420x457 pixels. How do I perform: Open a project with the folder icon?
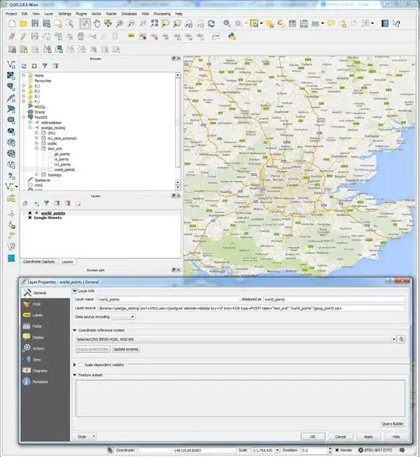point(23,23)
